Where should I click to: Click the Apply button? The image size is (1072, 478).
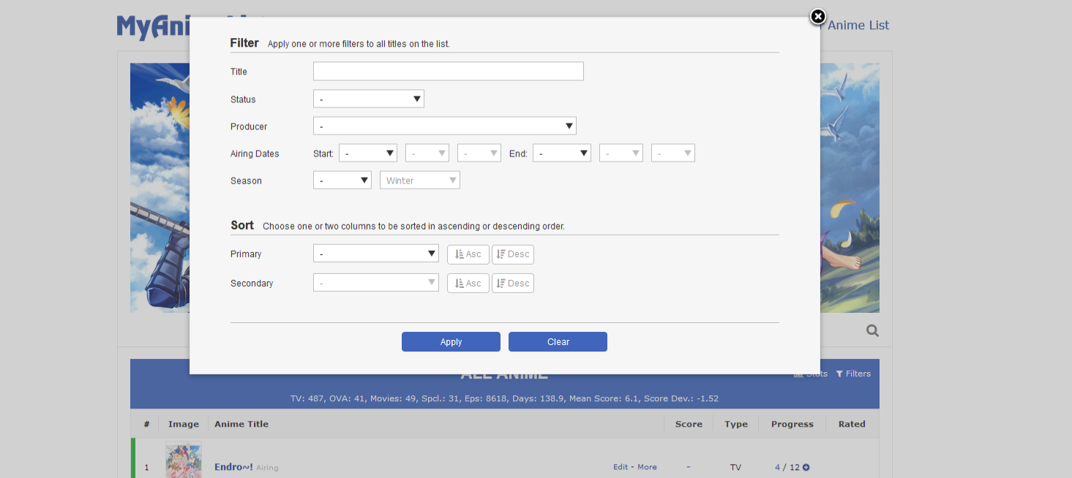(x=451, y=342)
